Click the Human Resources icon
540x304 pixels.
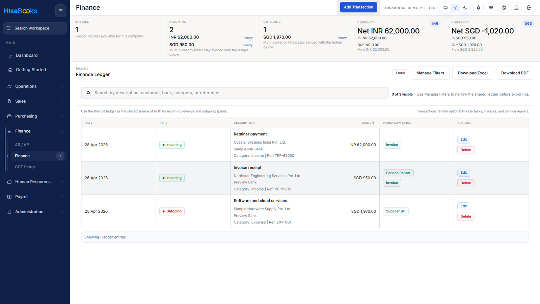[9, 182]
